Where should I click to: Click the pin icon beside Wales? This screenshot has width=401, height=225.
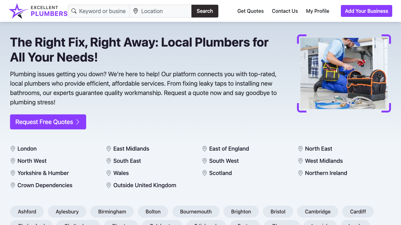pos(109,173)
